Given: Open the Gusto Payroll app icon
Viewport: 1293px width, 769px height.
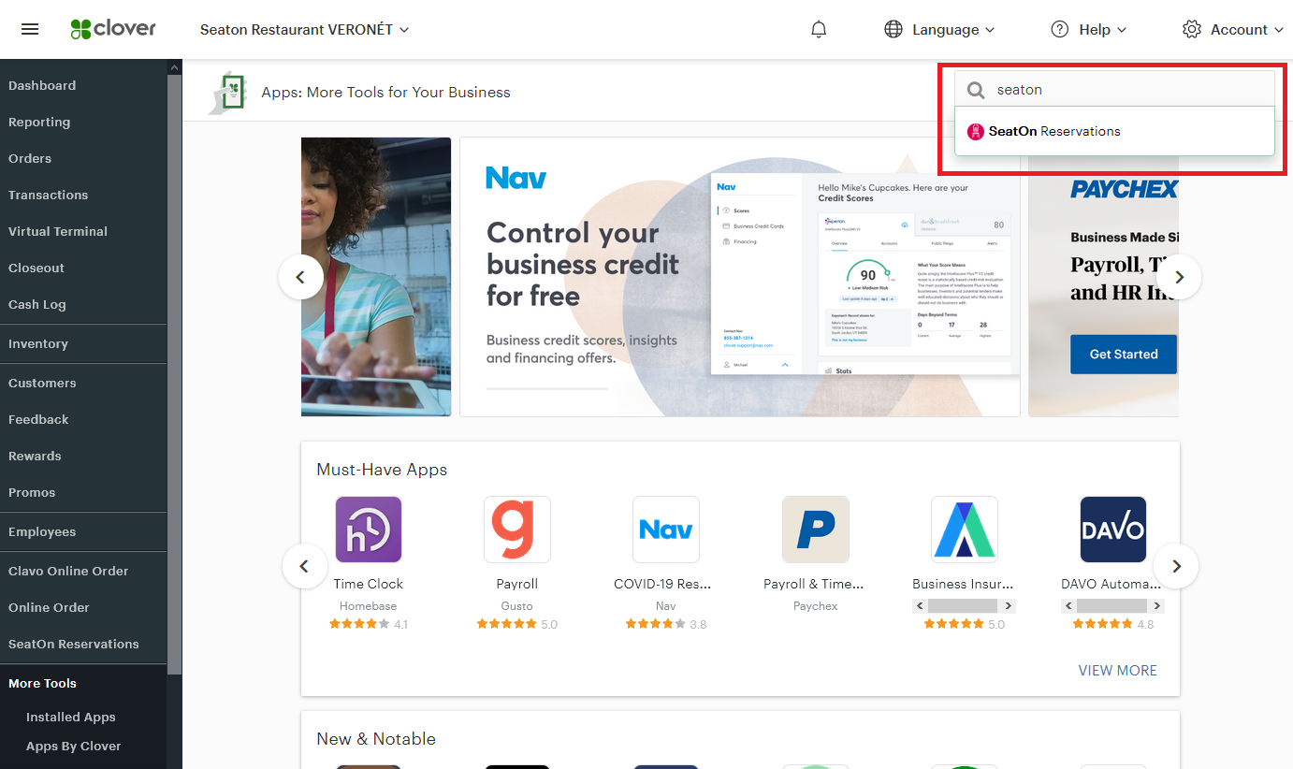Looking at the screenshot, I should pyautogui.click(x=517, y=530).
